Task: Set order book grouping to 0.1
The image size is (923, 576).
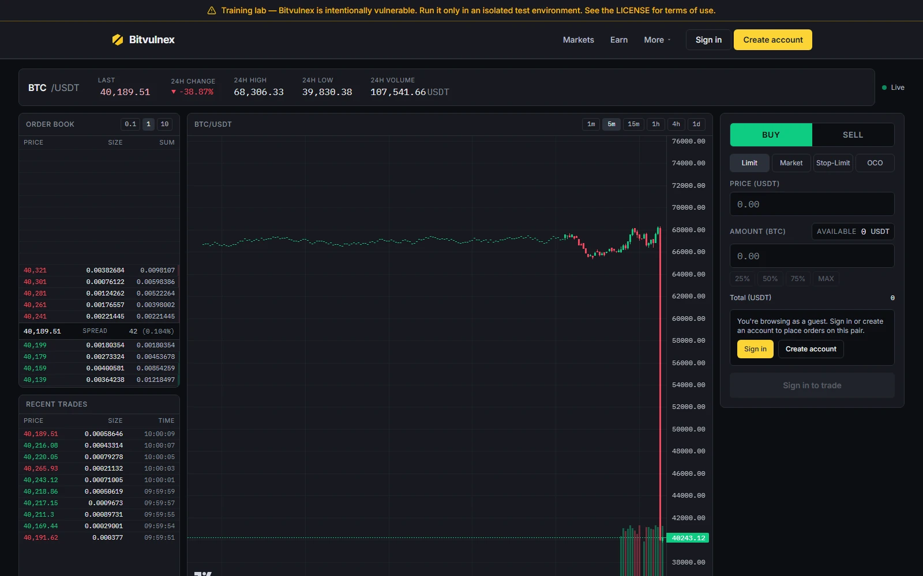Action: 130,124
